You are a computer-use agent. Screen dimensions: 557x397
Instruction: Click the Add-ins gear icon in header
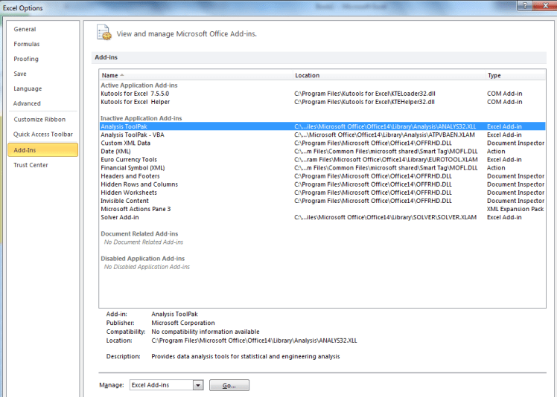click(x=104, y=32)
